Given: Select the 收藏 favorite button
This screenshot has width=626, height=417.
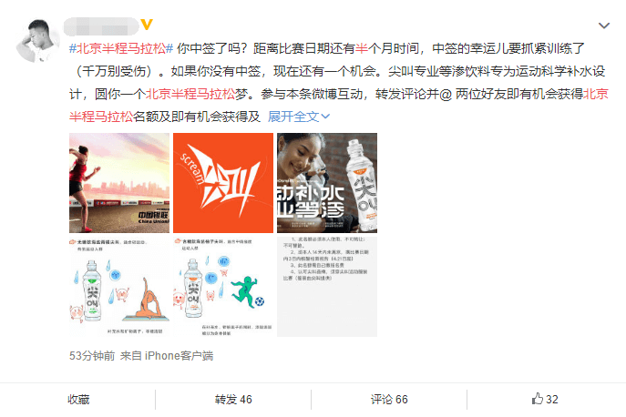Looking at the screenshot, I should point(78,400).
